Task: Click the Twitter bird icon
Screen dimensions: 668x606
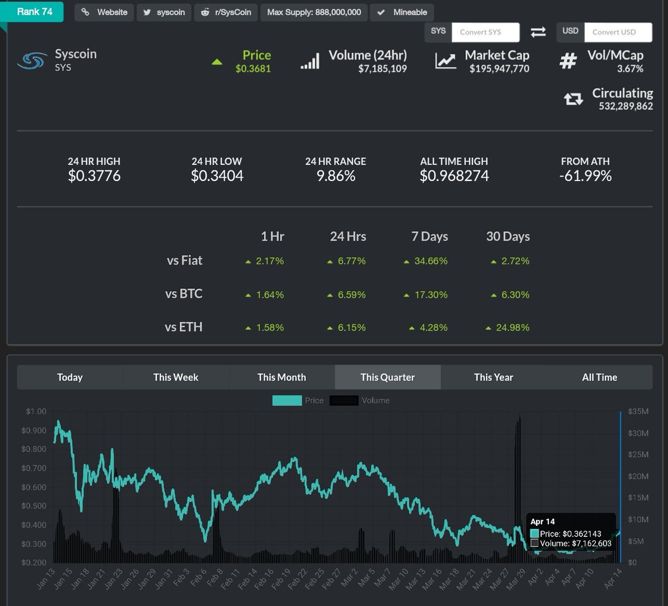Action: click(147, 12)
